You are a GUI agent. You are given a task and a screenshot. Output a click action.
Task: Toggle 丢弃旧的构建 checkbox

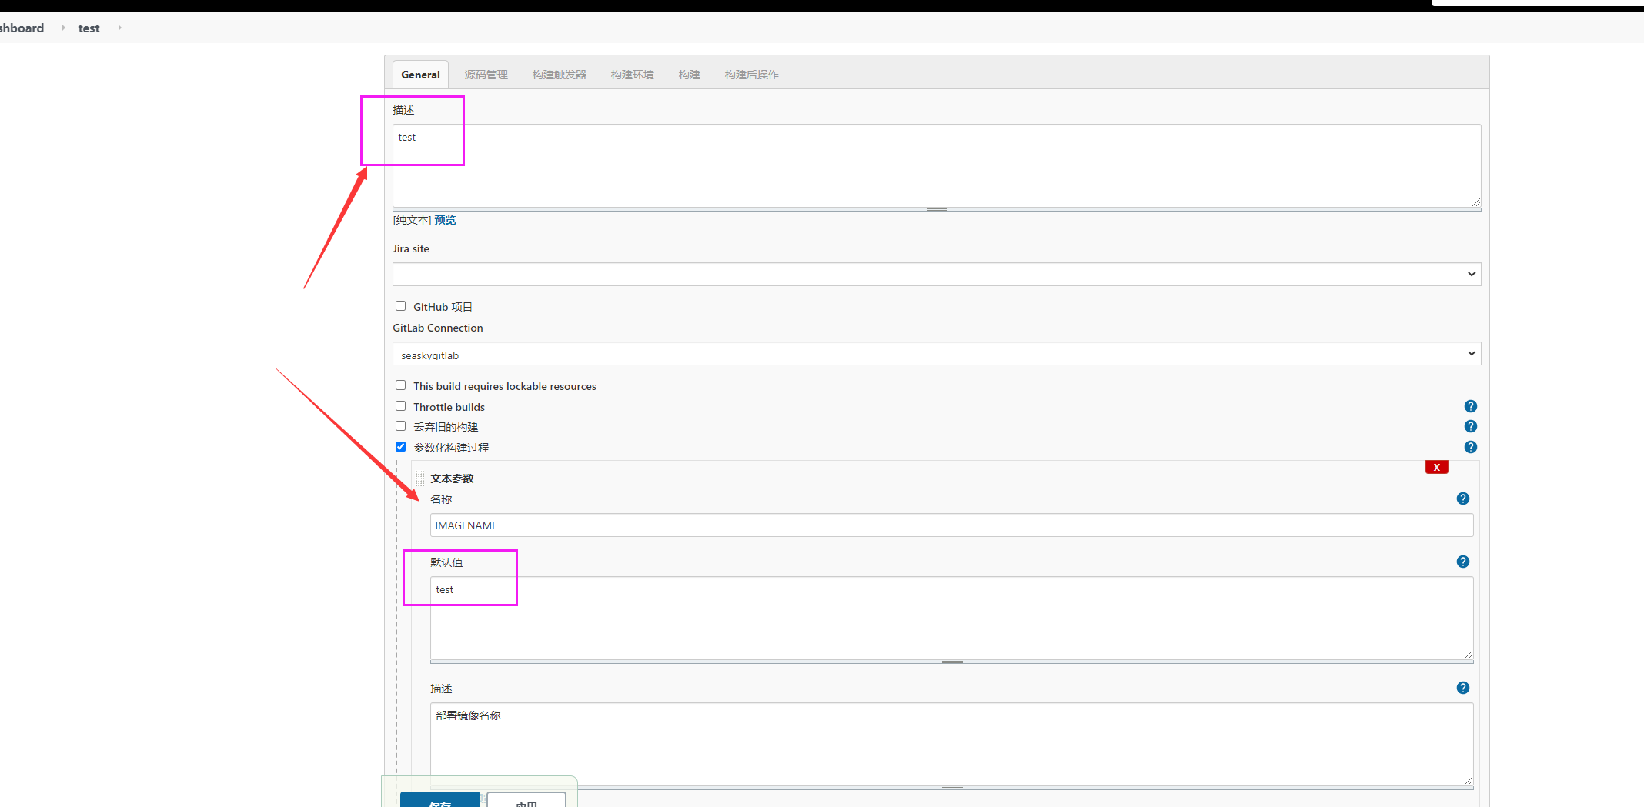[x=400, y=426]
